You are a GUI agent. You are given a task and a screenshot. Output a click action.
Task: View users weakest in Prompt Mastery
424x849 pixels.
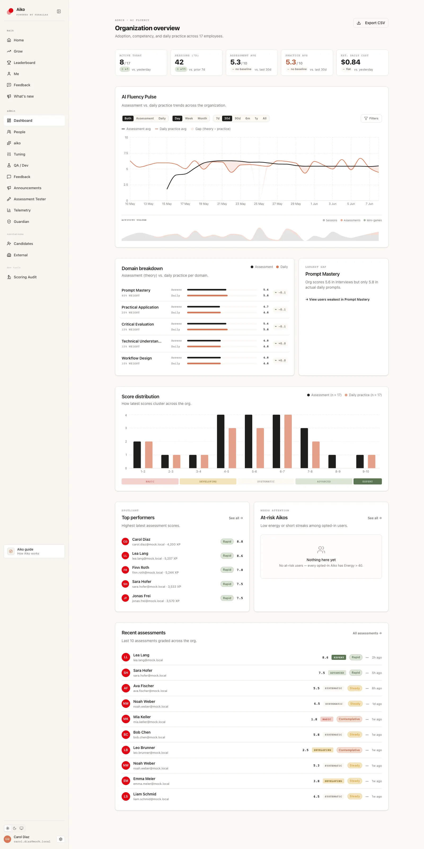click(x=337, y=300)
